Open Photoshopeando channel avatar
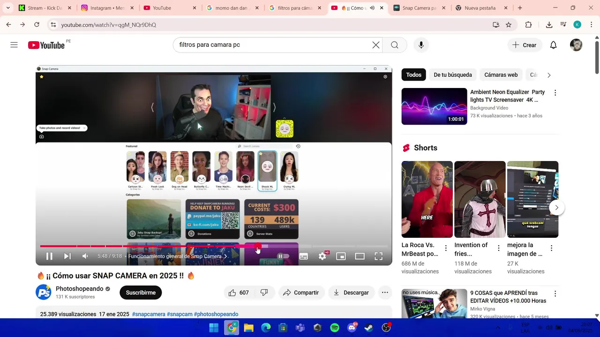The width and height of the screenshot is (600, 337). [x=44, y=293]
